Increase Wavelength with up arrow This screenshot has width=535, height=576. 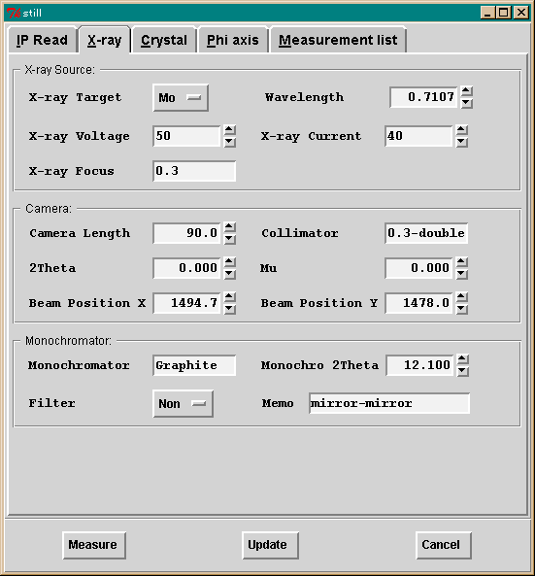[467, 91]
